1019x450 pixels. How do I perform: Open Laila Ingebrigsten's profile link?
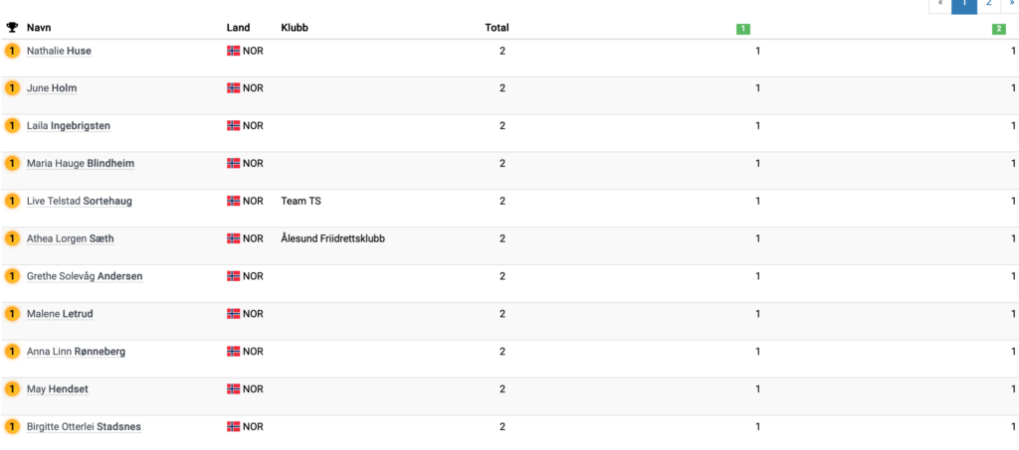[69, 126]
